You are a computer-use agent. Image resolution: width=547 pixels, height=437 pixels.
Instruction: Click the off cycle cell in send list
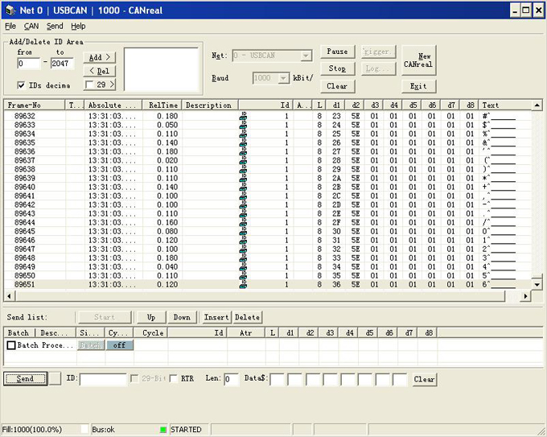point(119,345)
